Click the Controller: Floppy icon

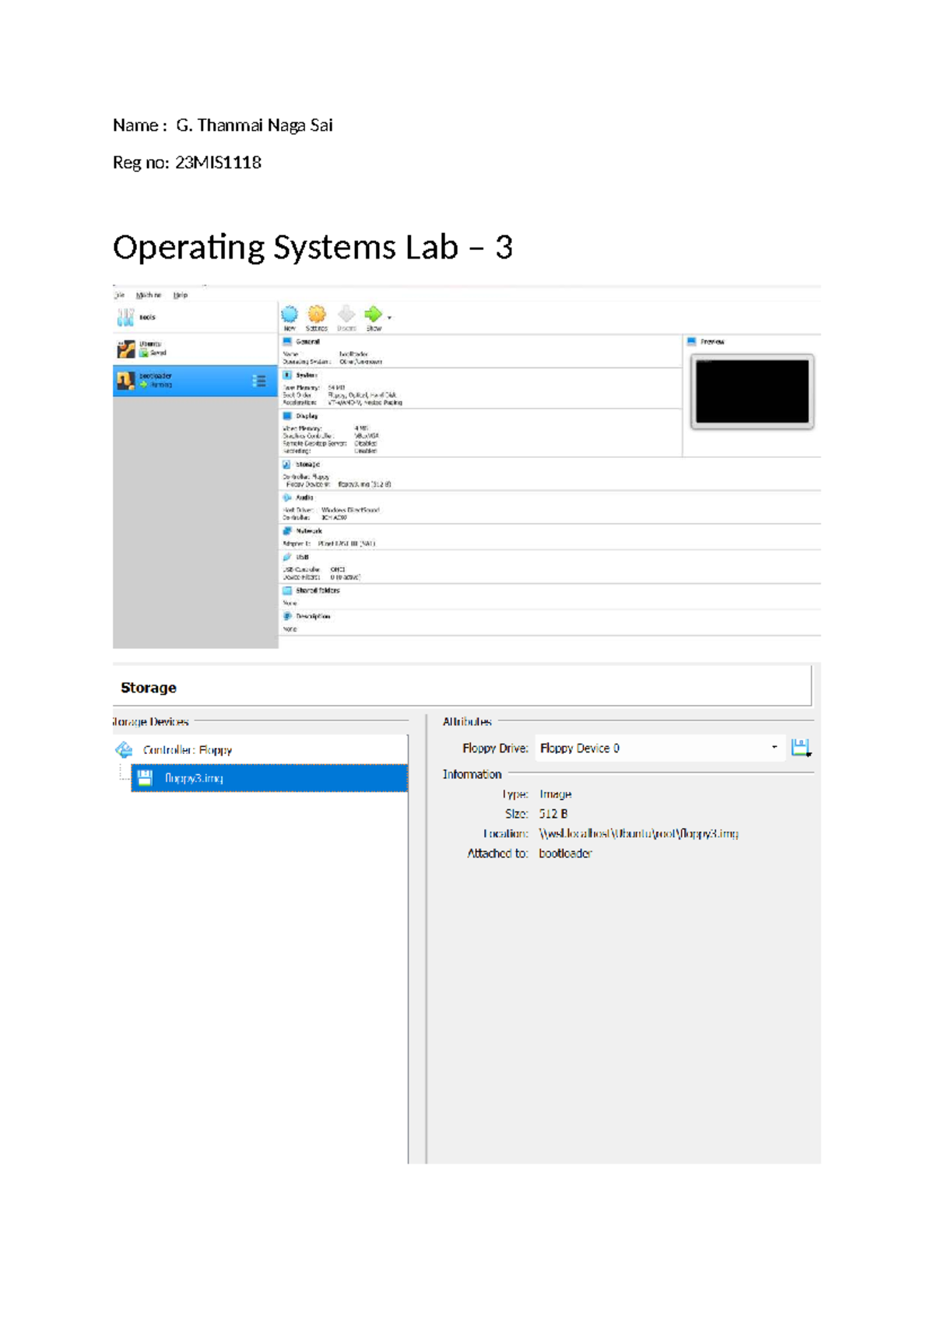124,750
